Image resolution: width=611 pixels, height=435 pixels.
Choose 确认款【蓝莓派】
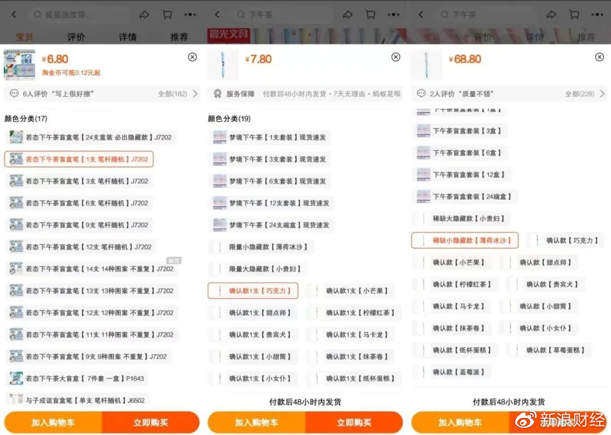coord(451,372)
